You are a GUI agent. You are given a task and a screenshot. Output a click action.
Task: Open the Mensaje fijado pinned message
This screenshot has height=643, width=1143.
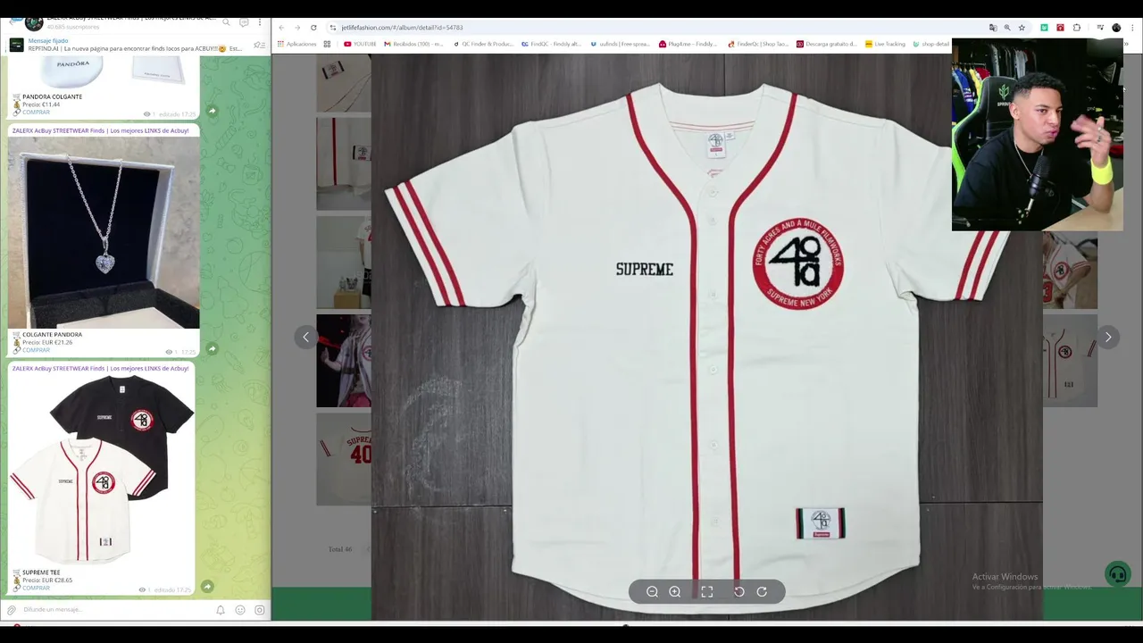pos(134,45)
